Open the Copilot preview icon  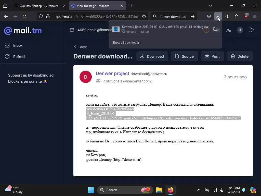click(253, 190)
